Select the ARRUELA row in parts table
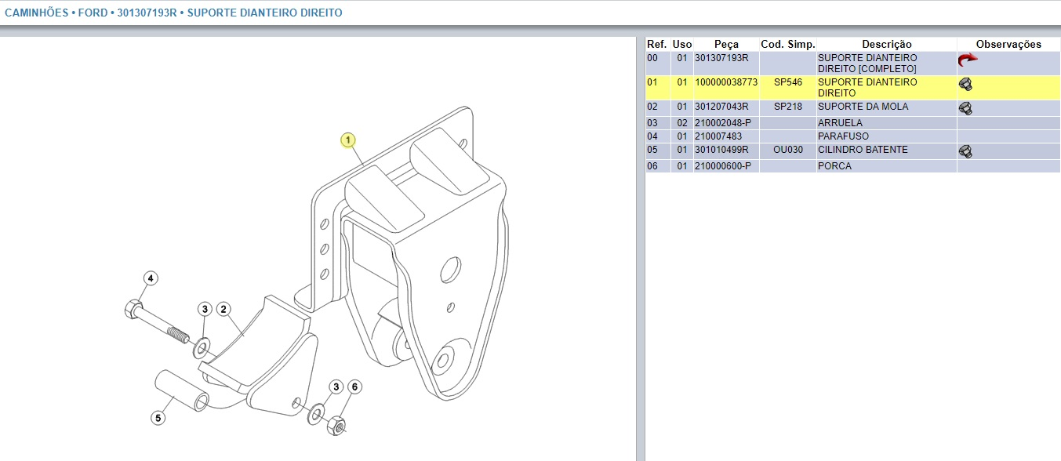Viewport: 1061px width, 461px height. (840, 123)
